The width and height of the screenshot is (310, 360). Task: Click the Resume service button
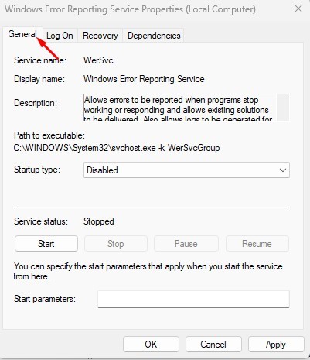click(257, 244)
